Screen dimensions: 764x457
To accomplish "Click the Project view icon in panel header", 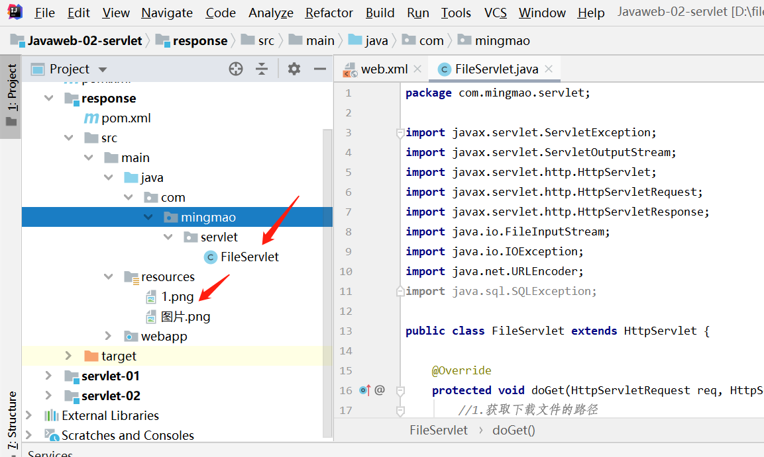I will [38, 69].
